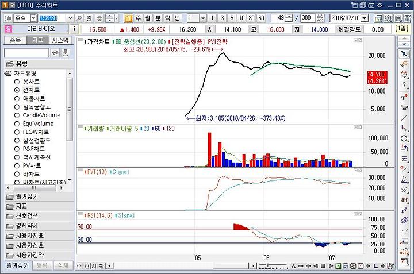The width and height of the screenshot is (414, 274).
Task: Expand the 지표 folder in sidebar
Action: pyautogui.click(x=39, y=206)
